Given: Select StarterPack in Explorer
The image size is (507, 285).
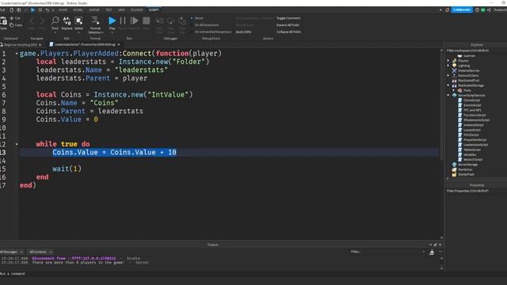Looking at the screenshot, I should click(466, 174).
